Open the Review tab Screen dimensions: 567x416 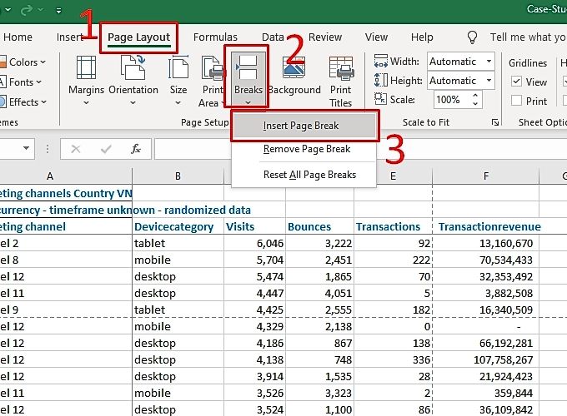(325, 37)
